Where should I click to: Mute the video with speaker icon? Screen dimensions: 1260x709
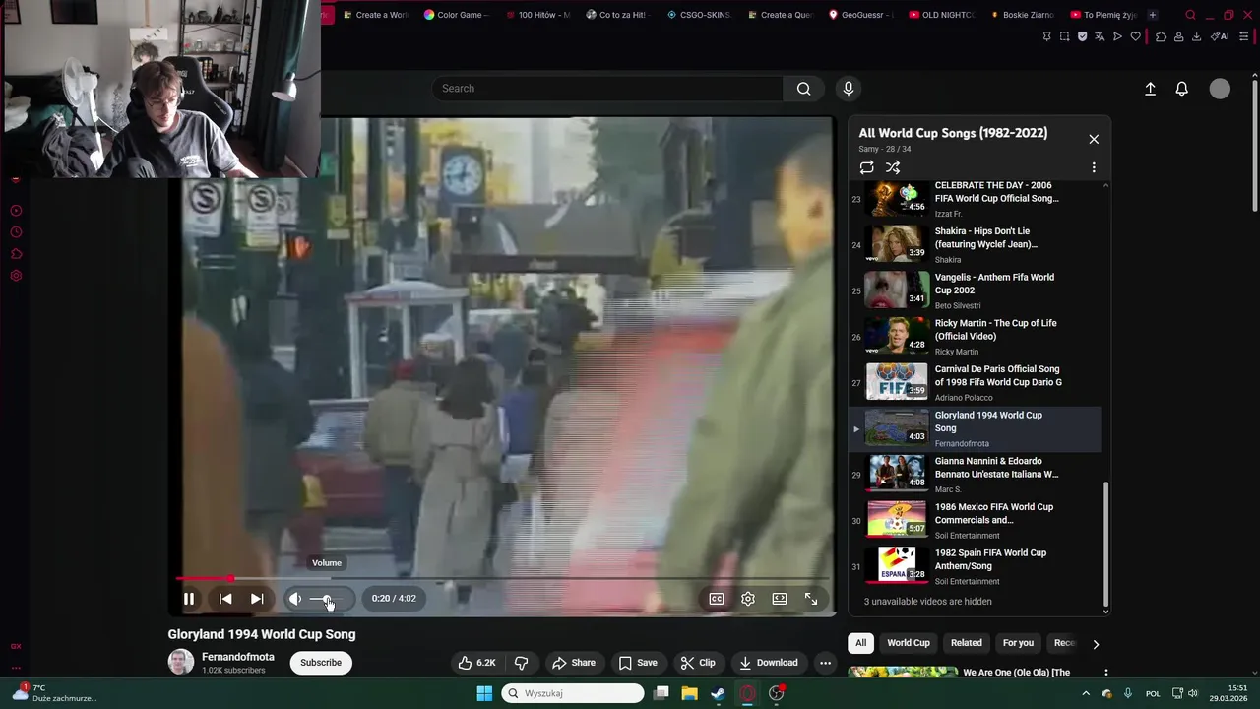295,598
